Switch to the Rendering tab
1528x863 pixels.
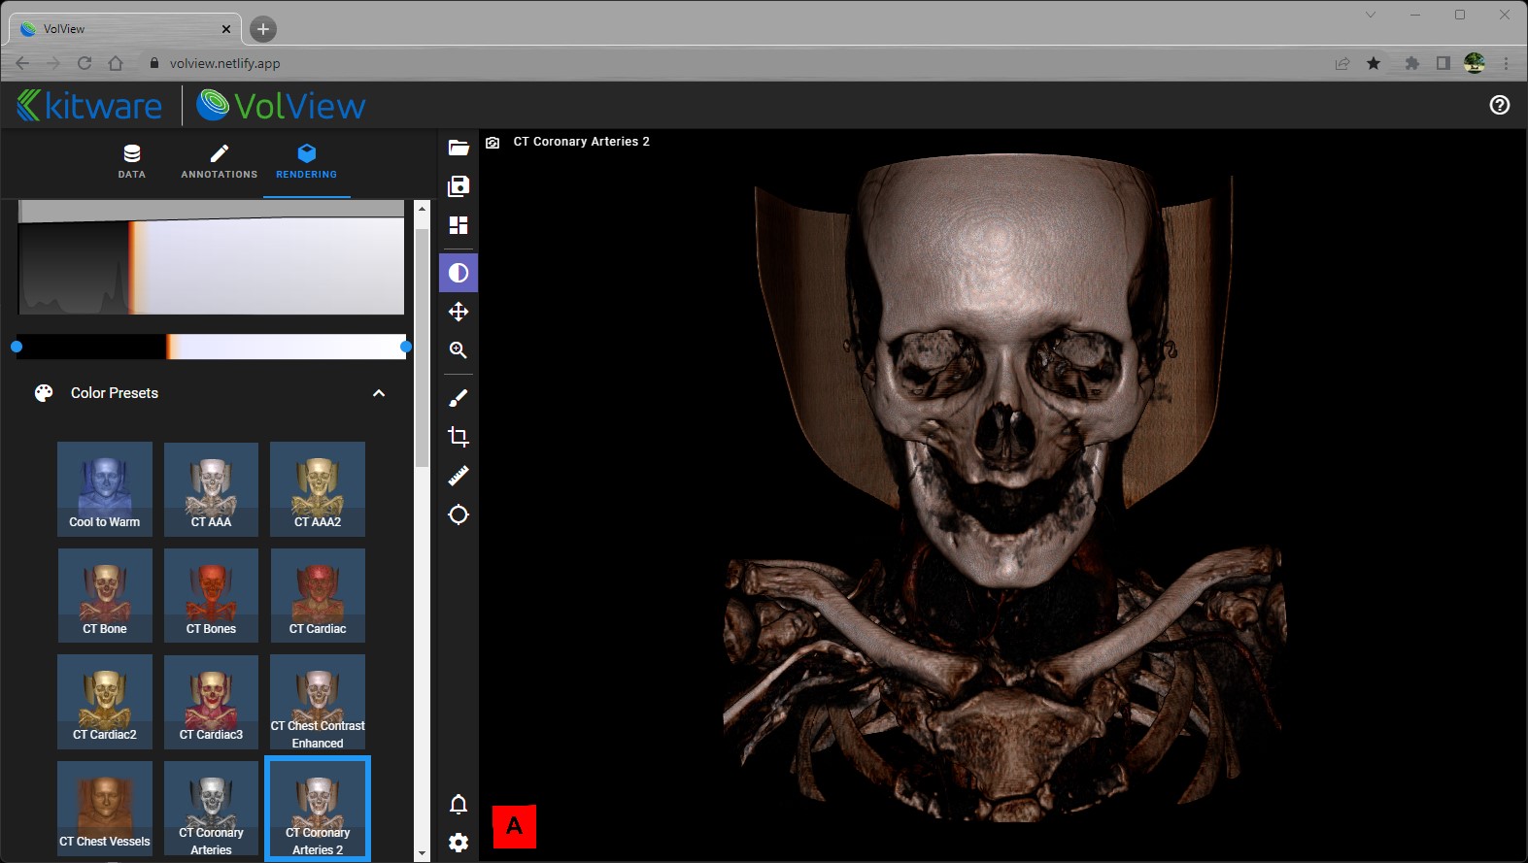click(307, 161)
